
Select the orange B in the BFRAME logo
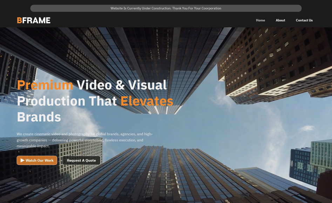pyautogui.click(x=19, y=20)
